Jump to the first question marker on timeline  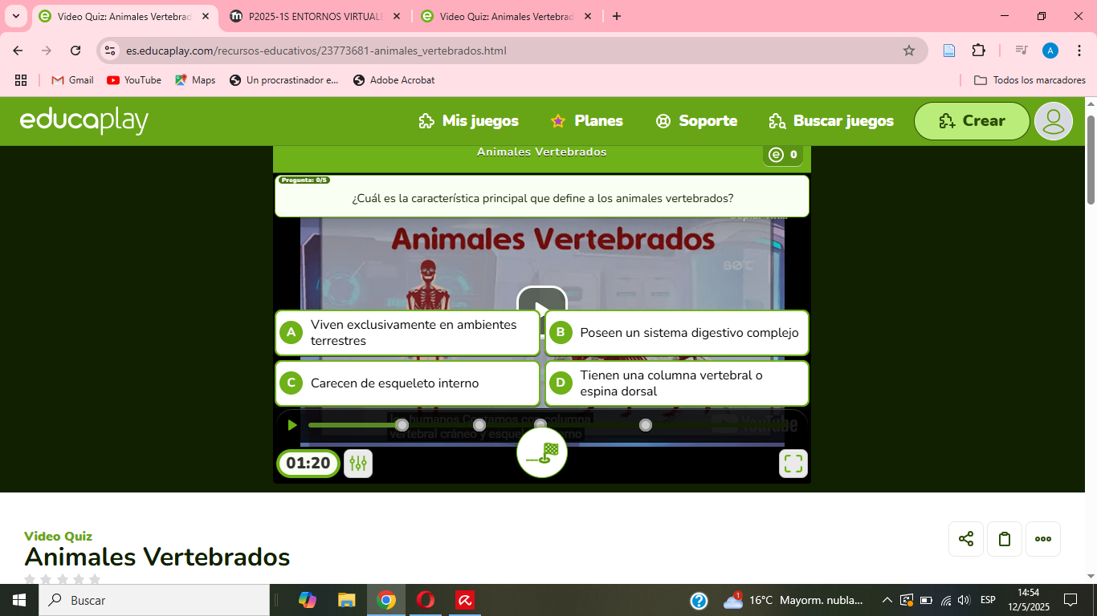tap(402, 425)
